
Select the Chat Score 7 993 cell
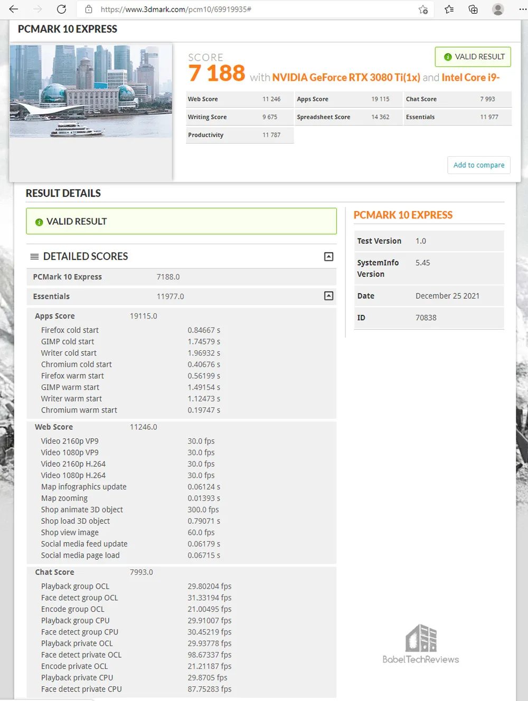[x=458, y=99]
